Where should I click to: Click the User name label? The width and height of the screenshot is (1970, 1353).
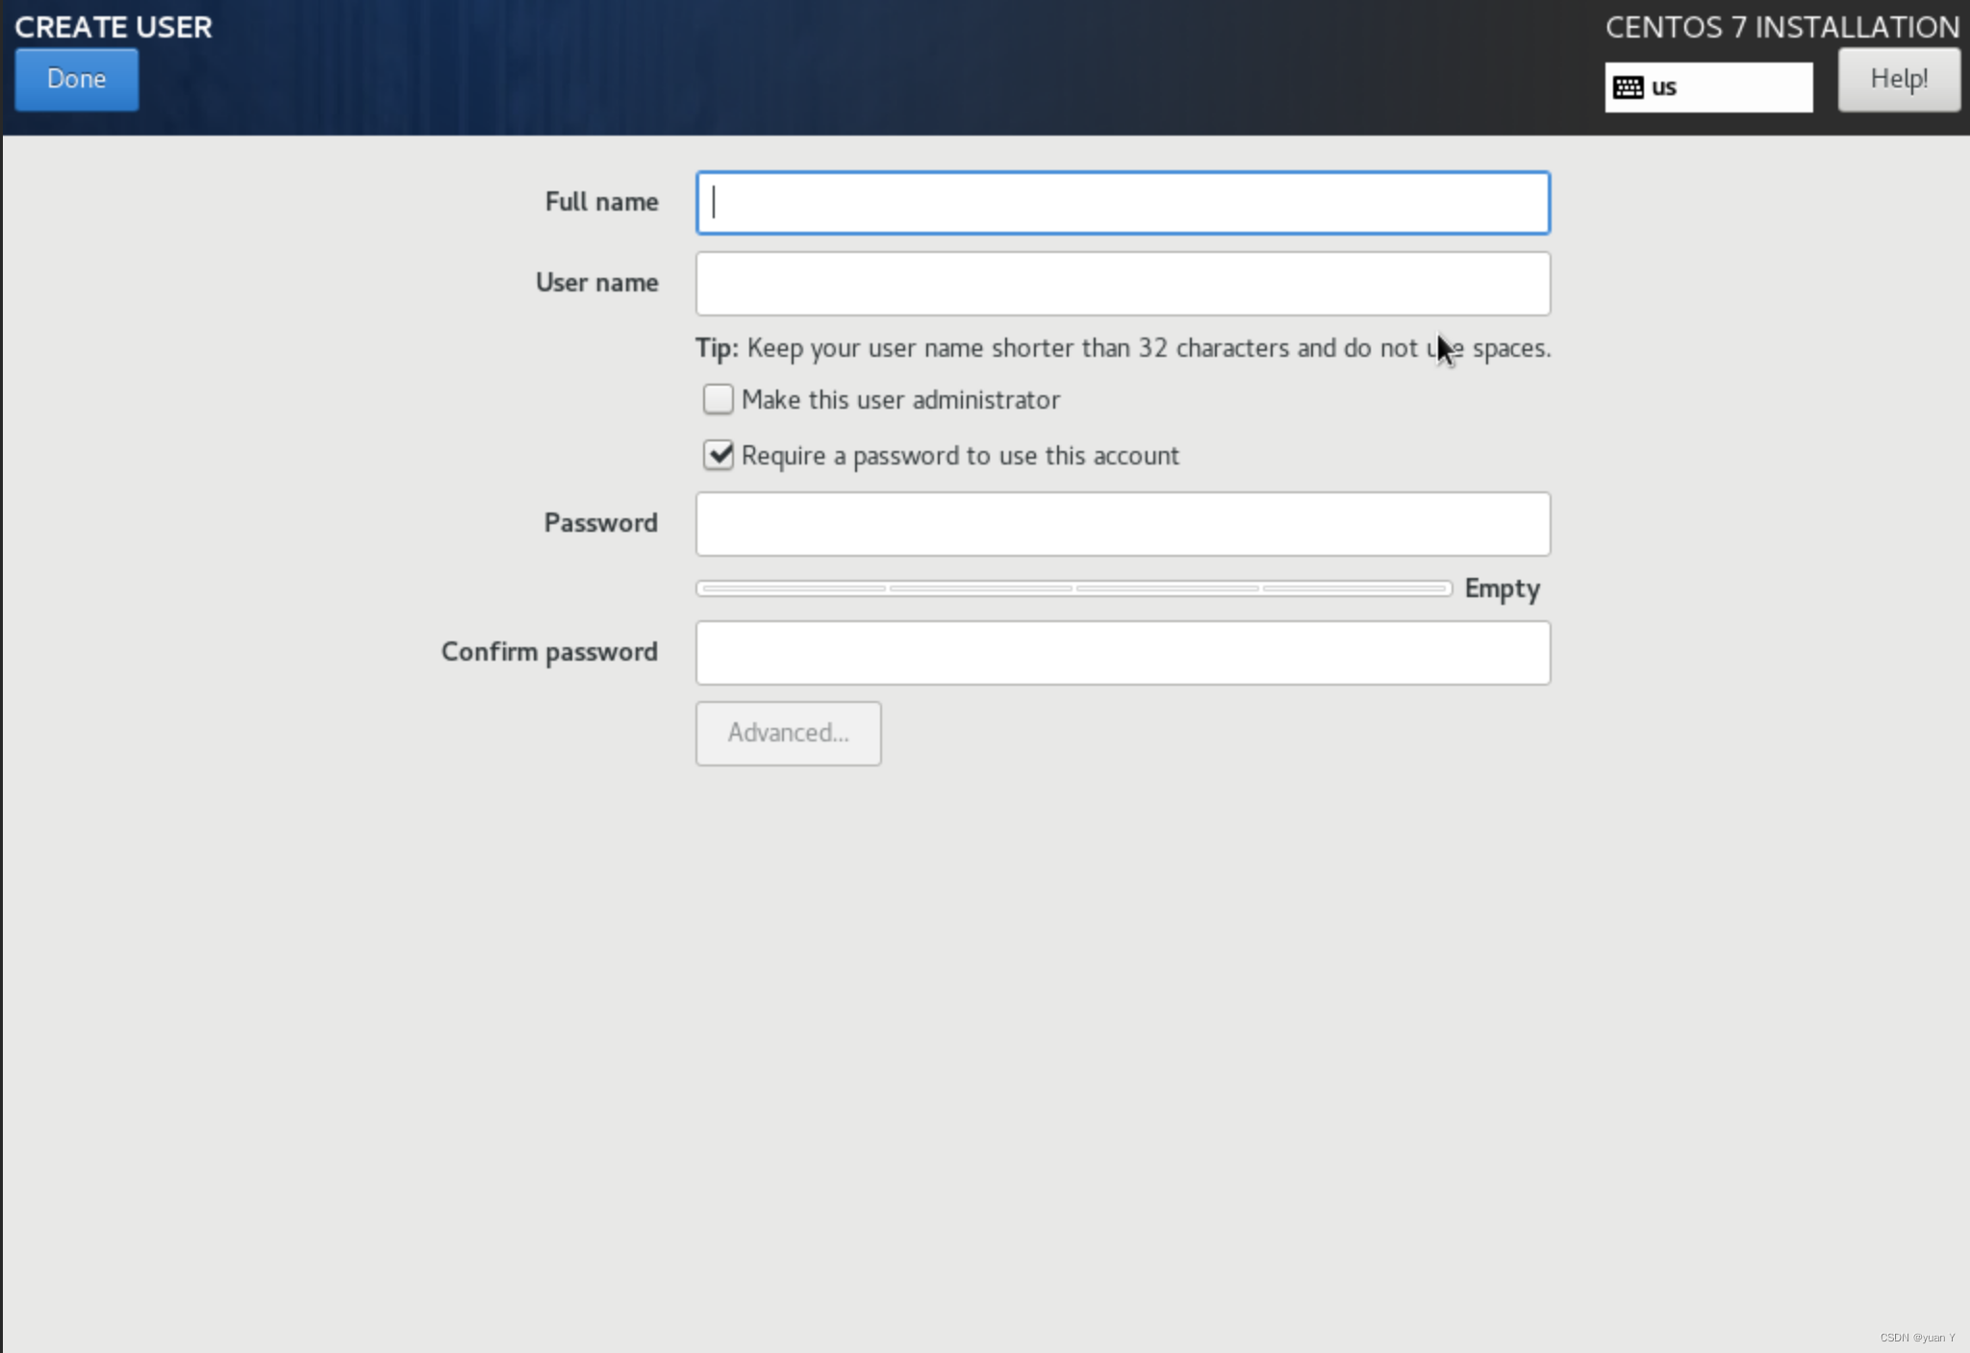click(x=596, y=283)
